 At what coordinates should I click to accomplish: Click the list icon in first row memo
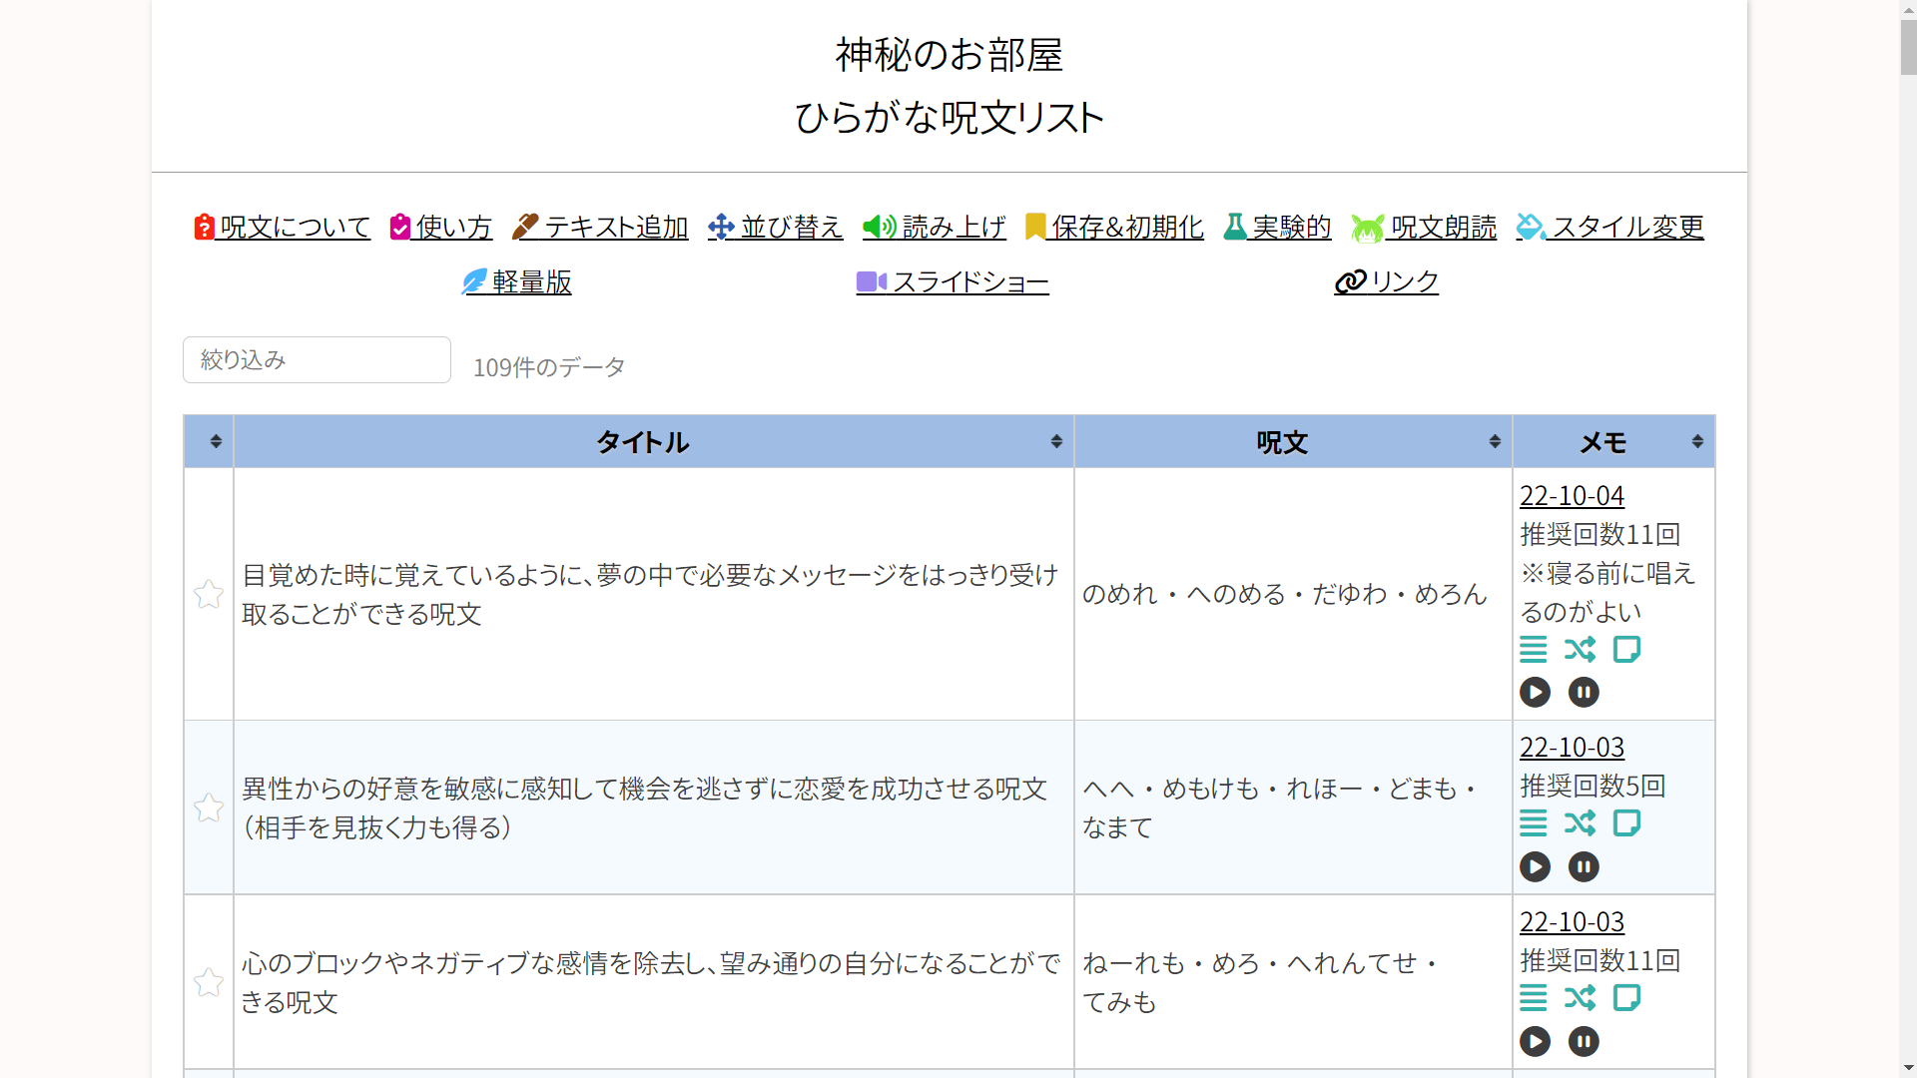[x=1533, y=650]
